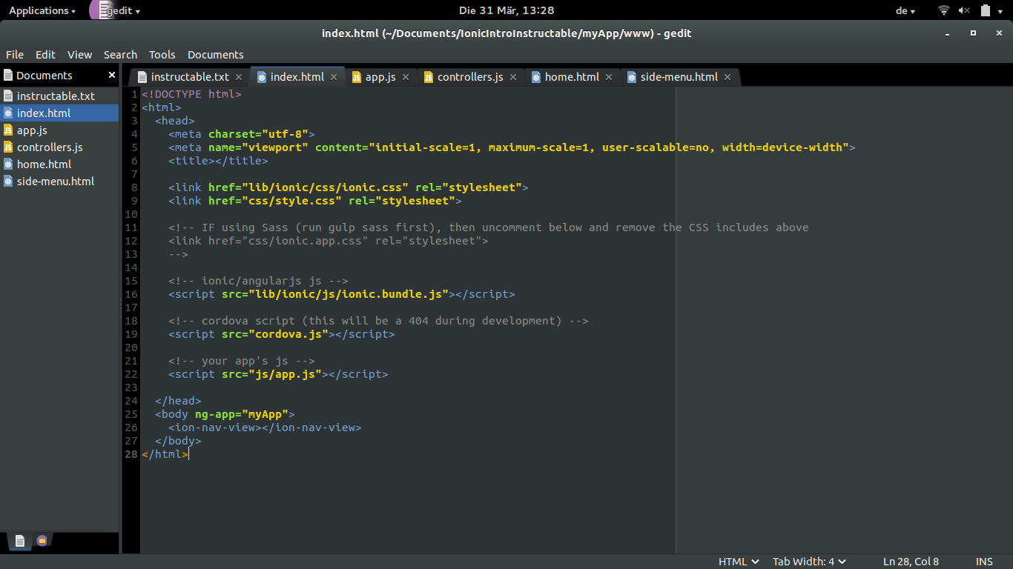
Task: Click the Ln 28, Col 8 status indicator
Action: [x=911, y=561]
